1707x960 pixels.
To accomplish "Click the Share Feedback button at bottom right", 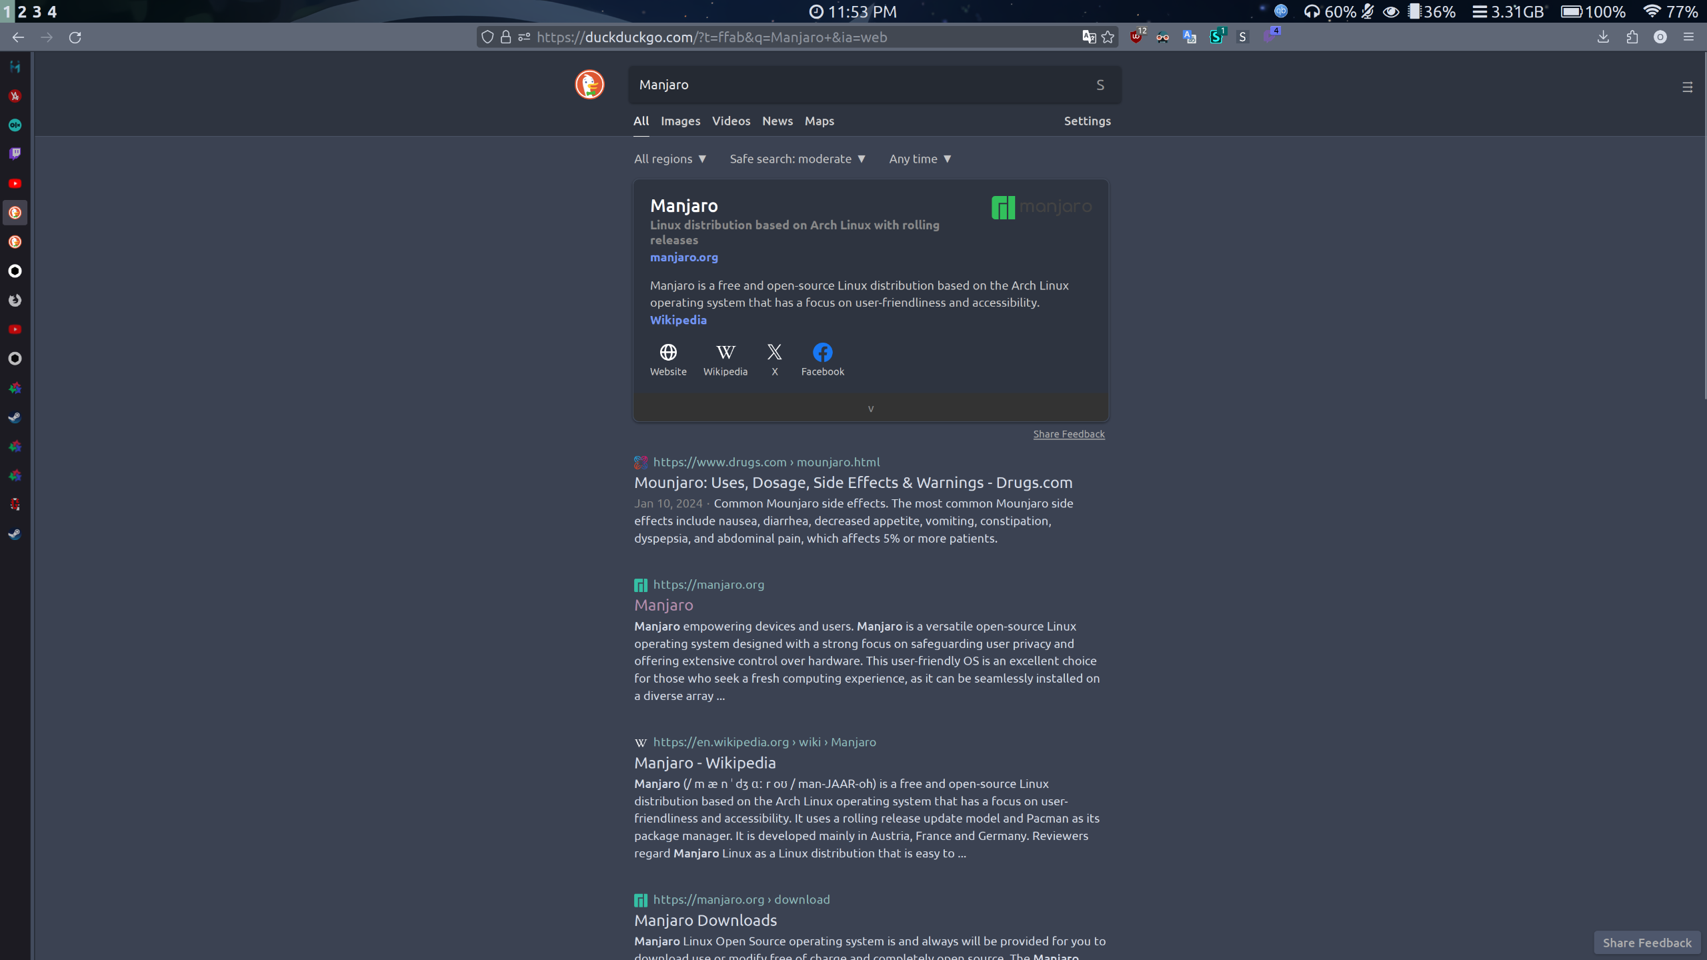I will tap(1647, 943).
